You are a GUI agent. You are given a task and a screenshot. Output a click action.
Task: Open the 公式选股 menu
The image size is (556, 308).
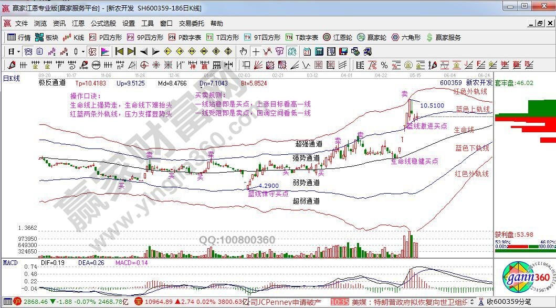coord(103,24)
